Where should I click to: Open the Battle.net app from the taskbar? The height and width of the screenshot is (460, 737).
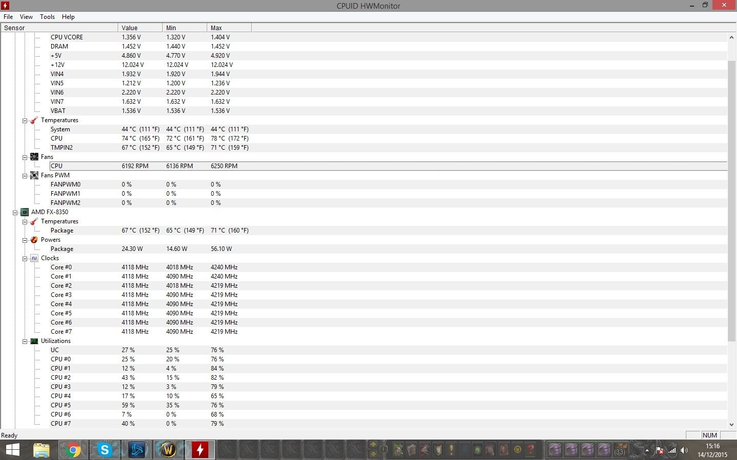[137, 450]
